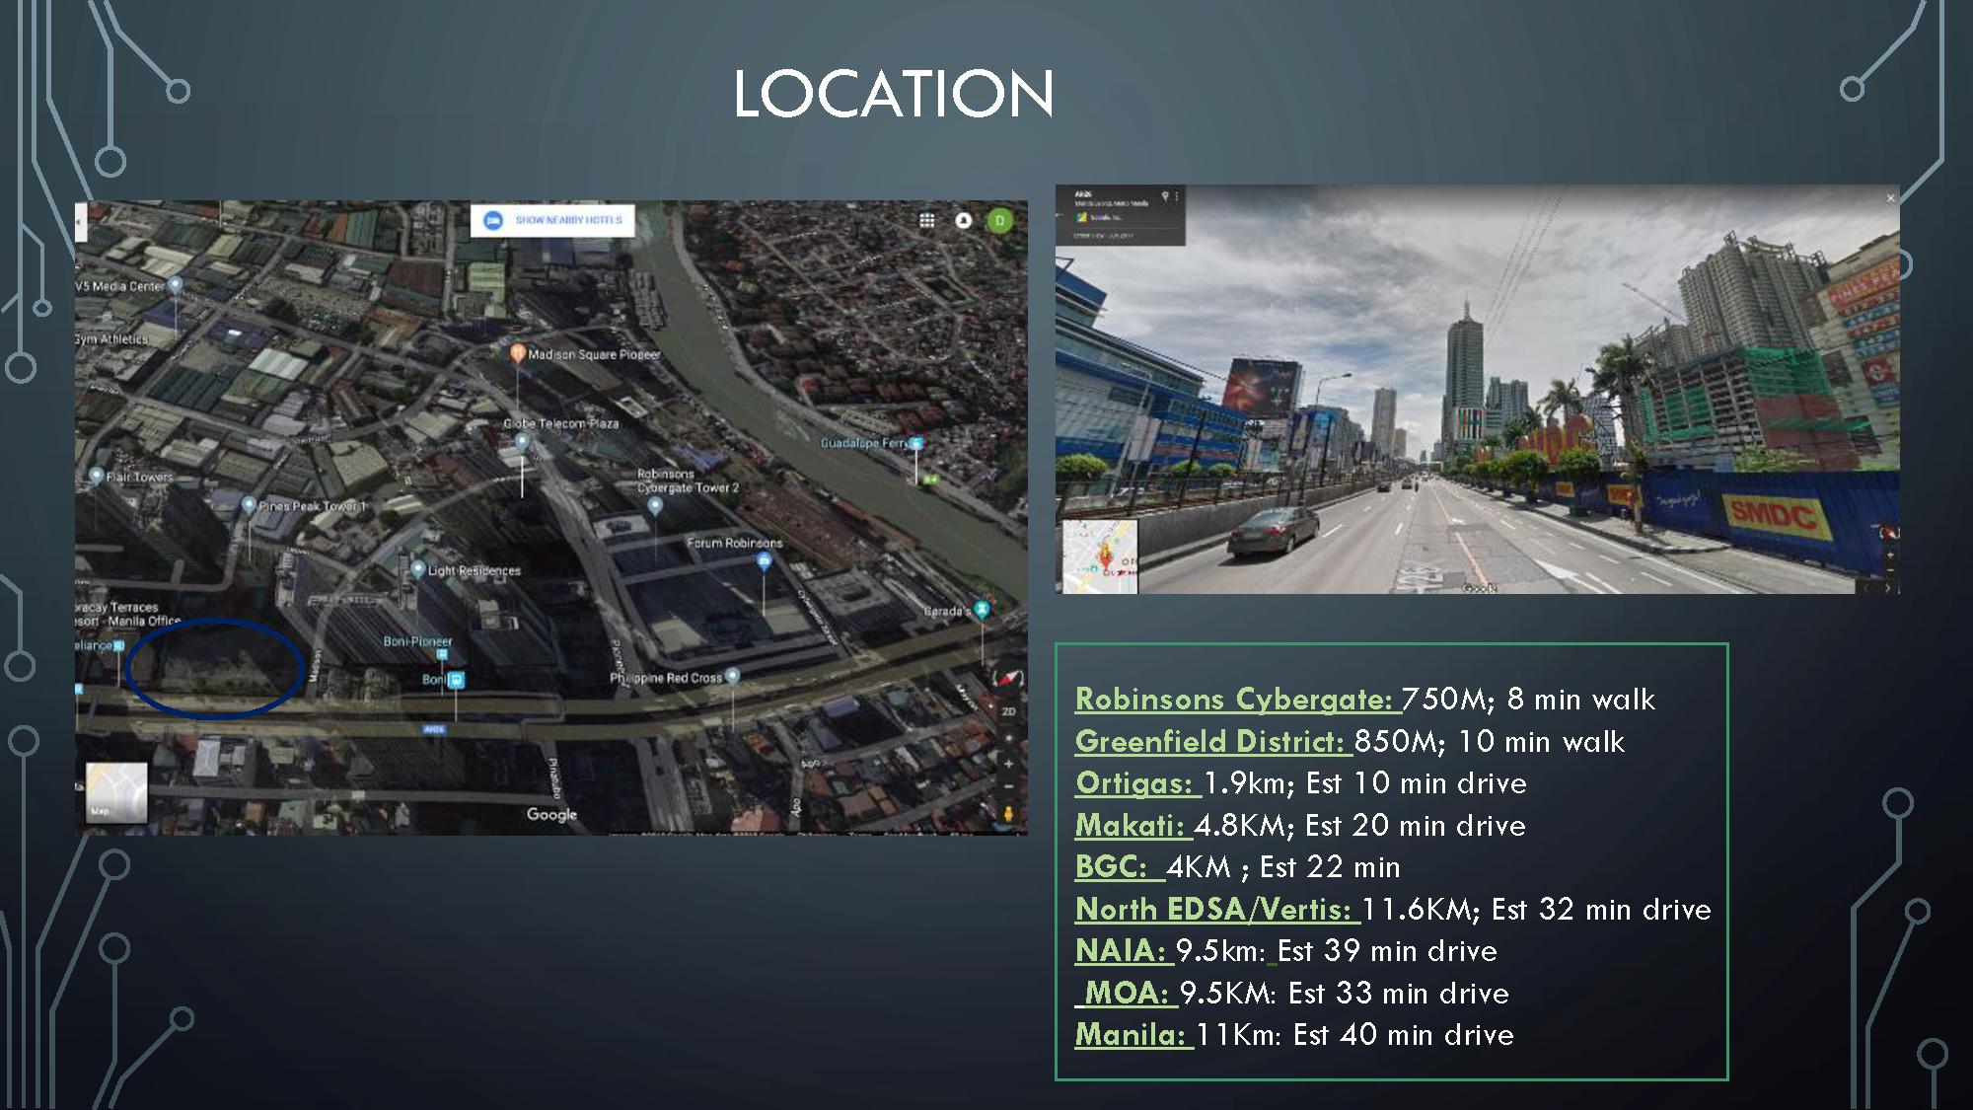This screenshot has height=1110, width=1973.
Task: Click the '750M; 8 min walk' text
Action: 1528,699
